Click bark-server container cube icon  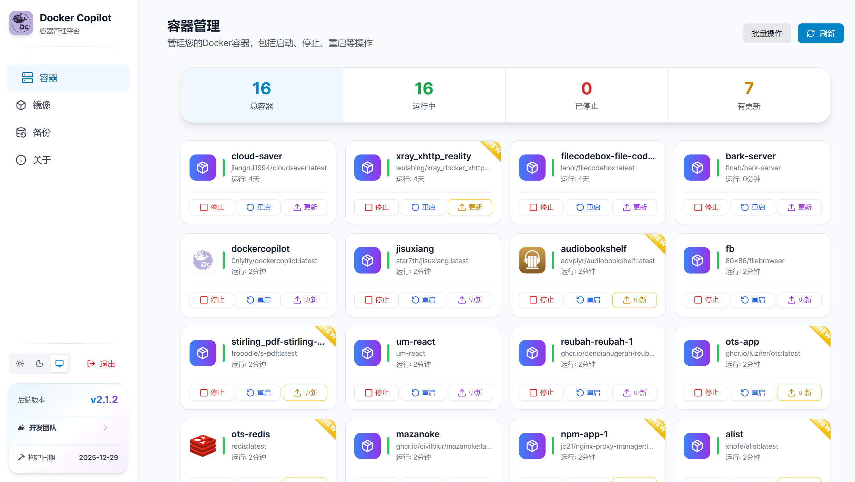point(697,168)
